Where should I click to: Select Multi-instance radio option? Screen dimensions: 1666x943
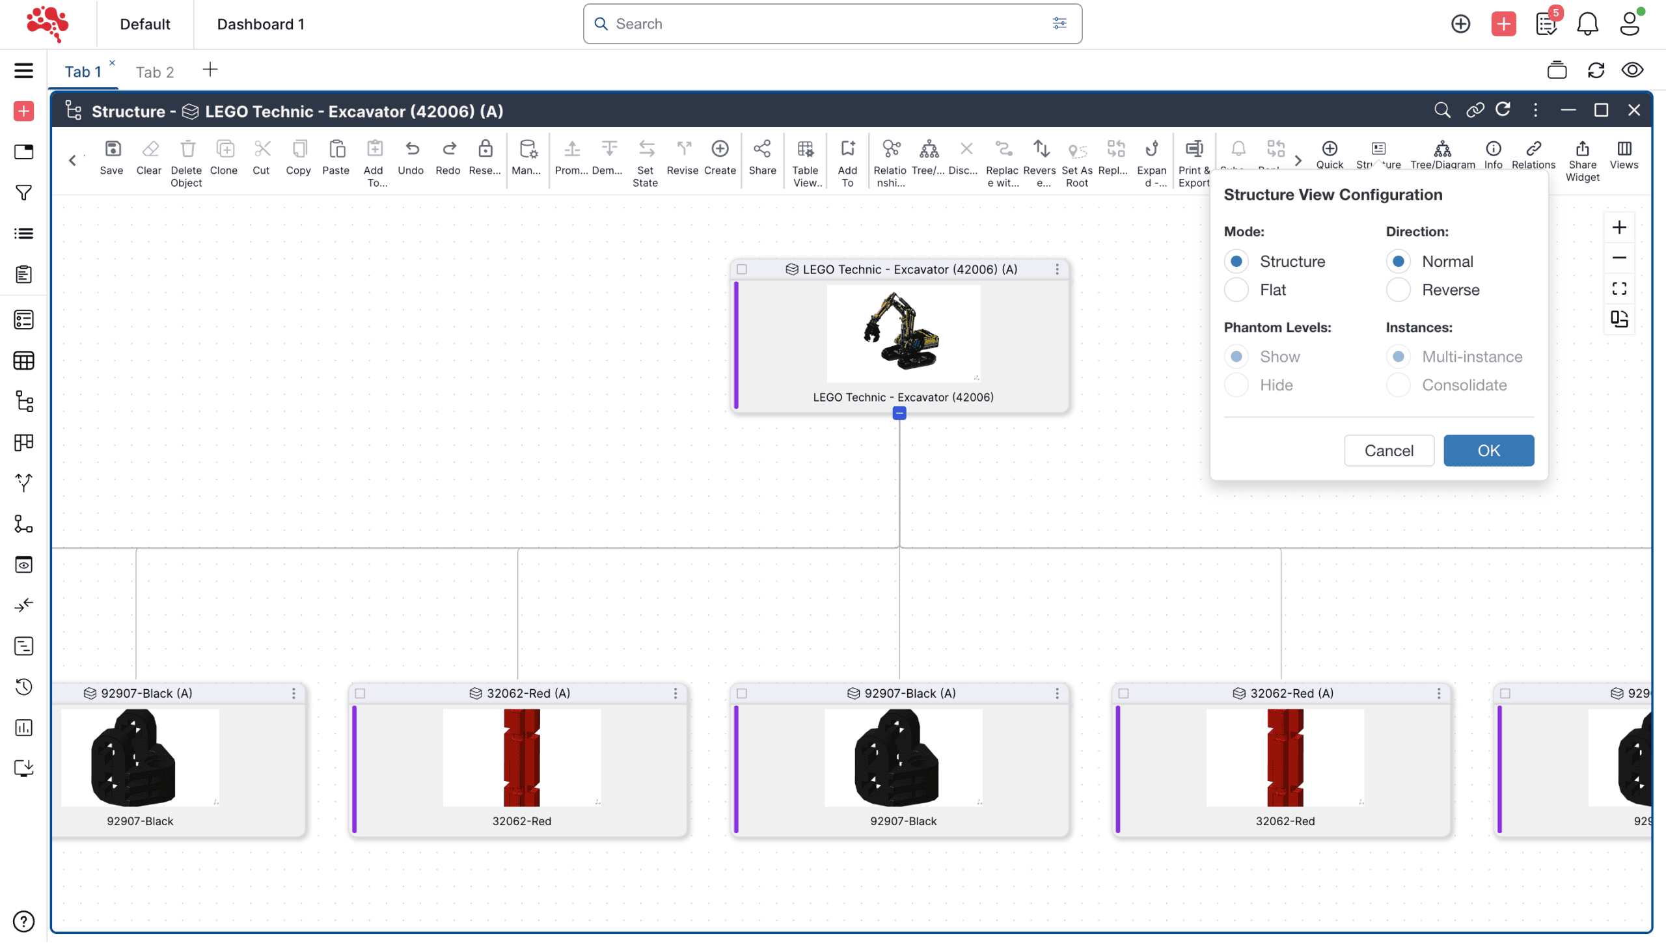[1399, 357]
